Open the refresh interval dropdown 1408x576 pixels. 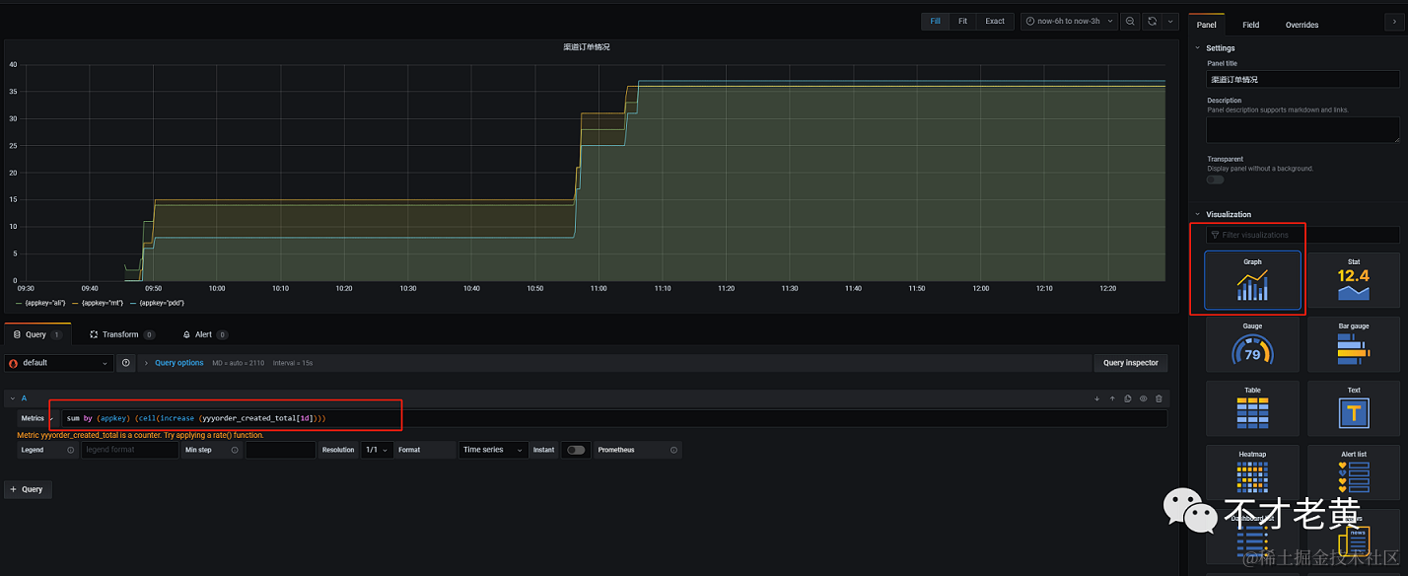click(x=1170, y=21)
